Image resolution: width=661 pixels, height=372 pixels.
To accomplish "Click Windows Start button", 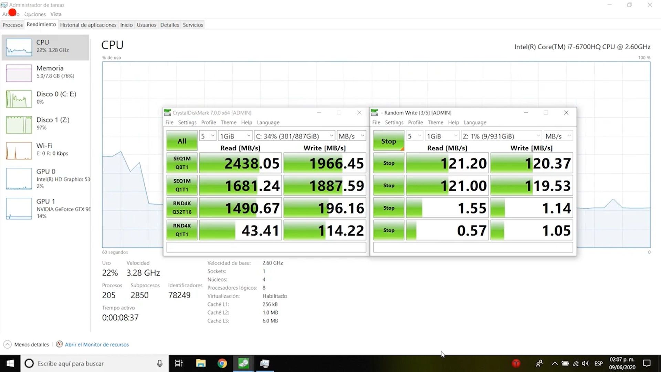I will coord(10,363).
